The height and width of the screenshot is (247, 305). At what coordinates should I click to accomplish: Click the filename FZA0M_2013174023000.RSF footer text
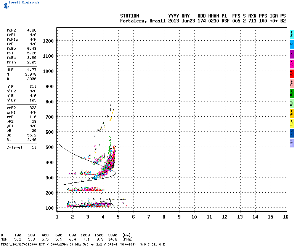pyautogui.click(x=23, y=244)
